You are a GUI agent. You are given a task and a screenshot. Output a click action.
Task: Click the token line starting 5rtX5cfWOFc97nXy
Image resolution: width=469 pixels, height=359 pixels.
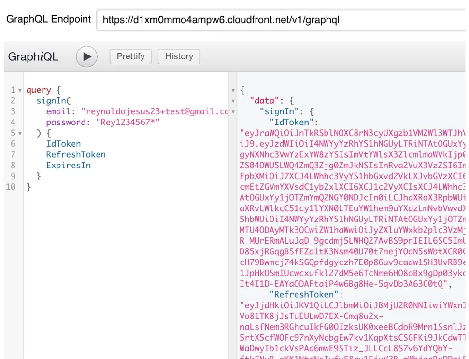(352, 337)
